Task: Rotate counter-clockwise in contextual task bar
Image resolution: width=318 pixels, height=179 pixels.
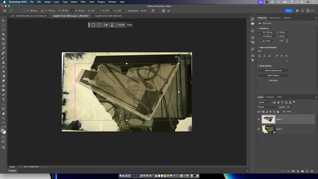Action: click(93, 25)
